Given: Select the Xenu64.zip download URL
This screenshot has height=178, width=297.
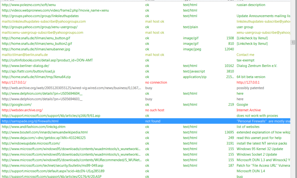Looking at the screenshot, I should [x=36, y=77].
